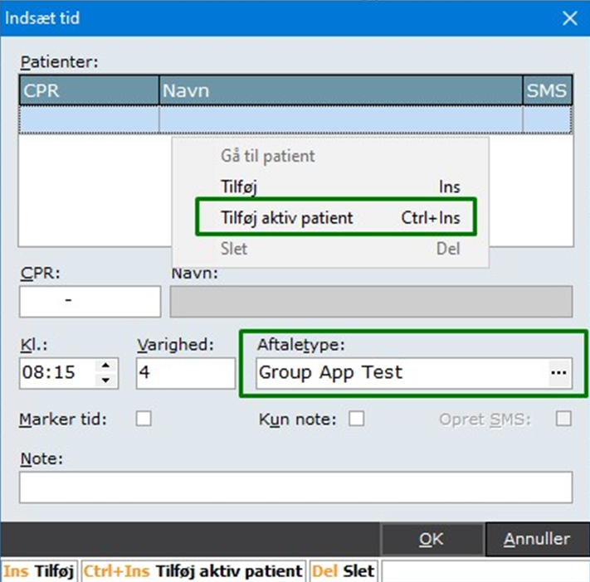
Task: Increase Kl. time with up arrow
Action: 105,366
